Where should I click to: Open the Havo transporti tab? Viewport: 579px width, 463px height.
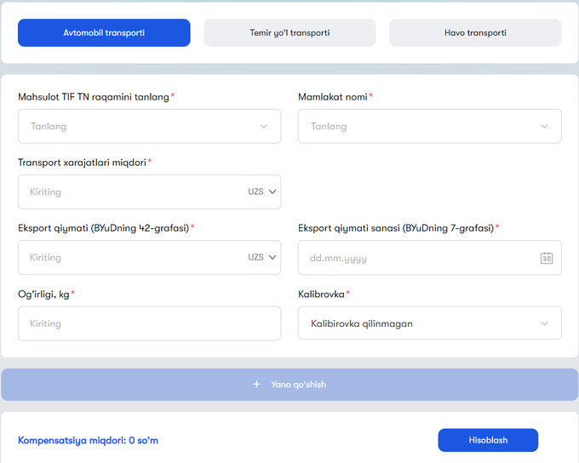click(475, 33)
